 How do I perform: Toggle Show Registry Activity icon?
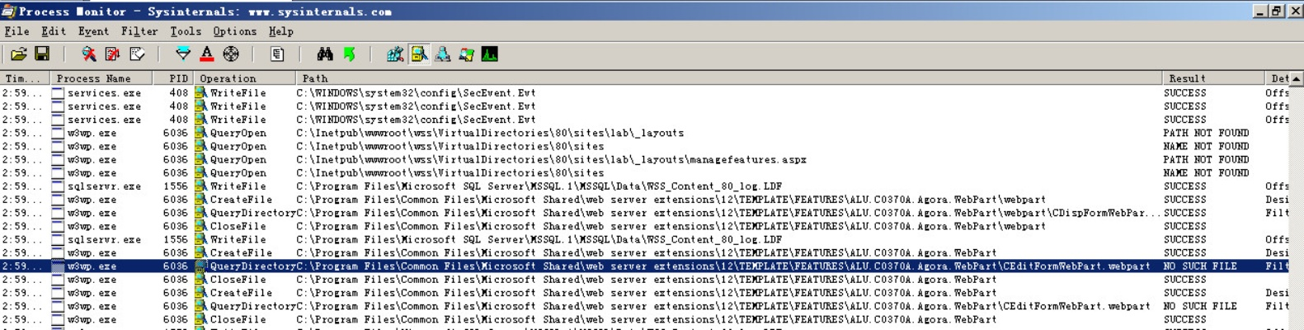coord(395,54)
